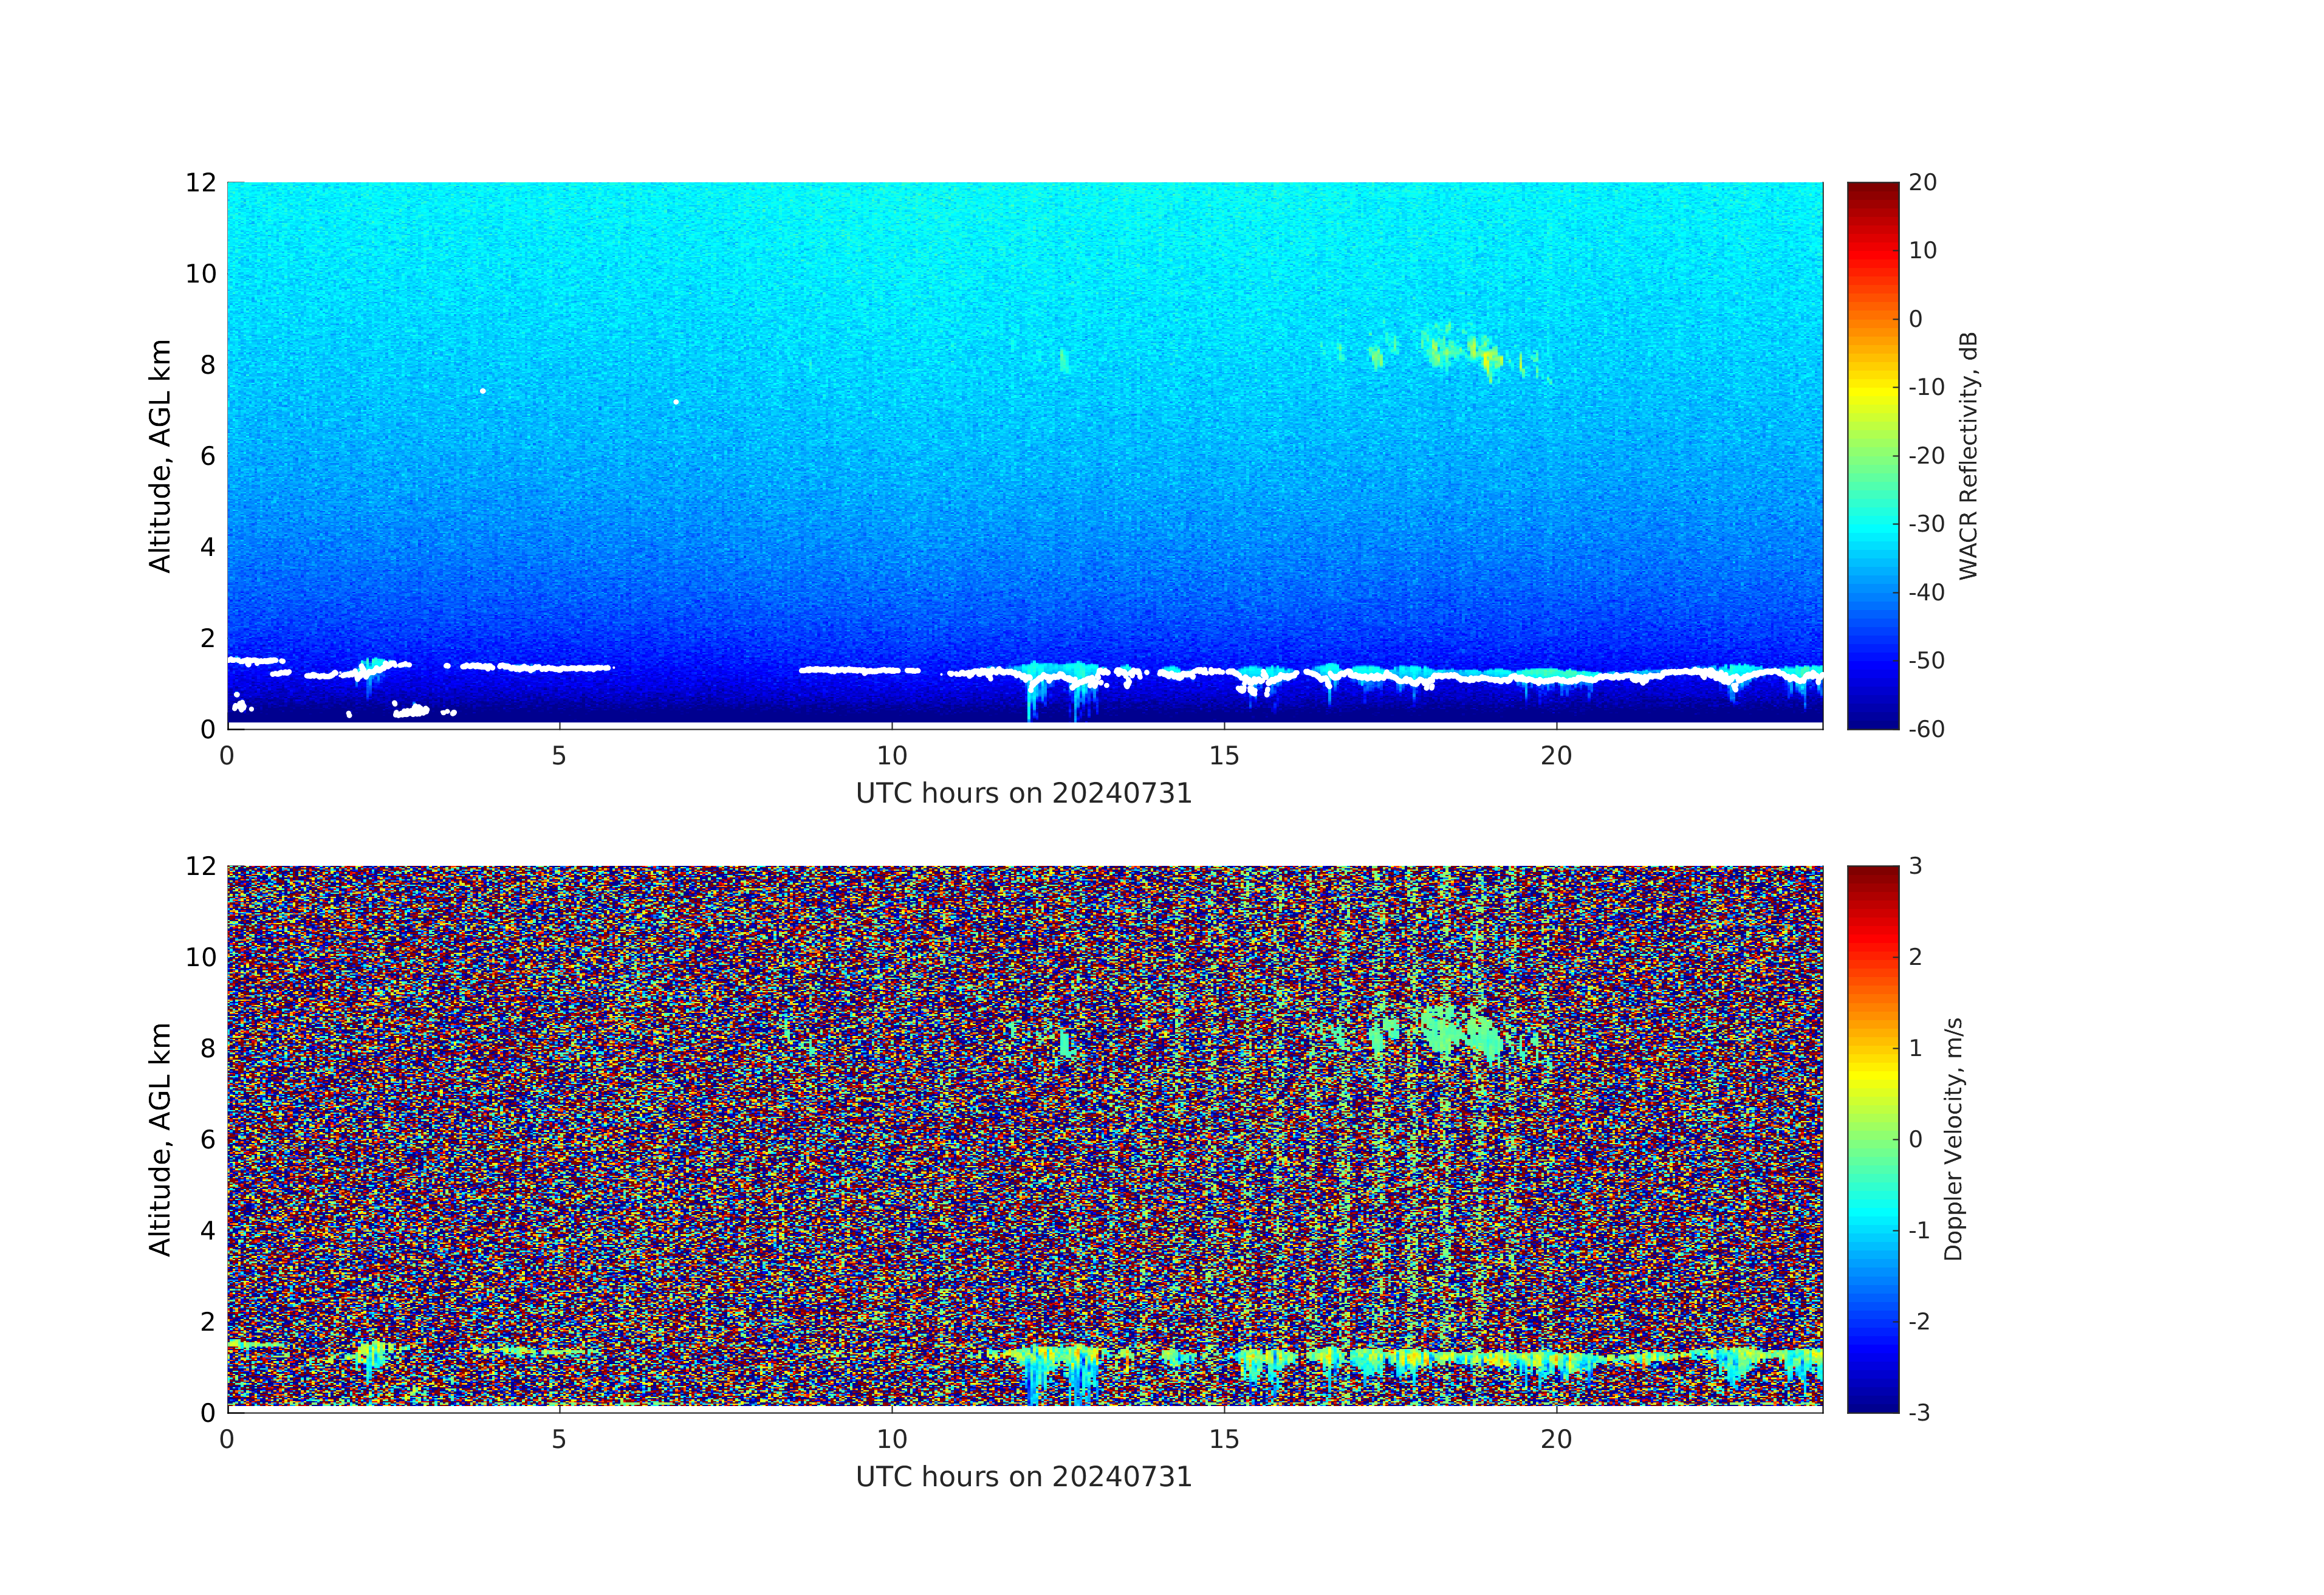The image size is (2324, 1595).
Task: Click the -3 label on velocity colorbar
Action: 1919,1412
